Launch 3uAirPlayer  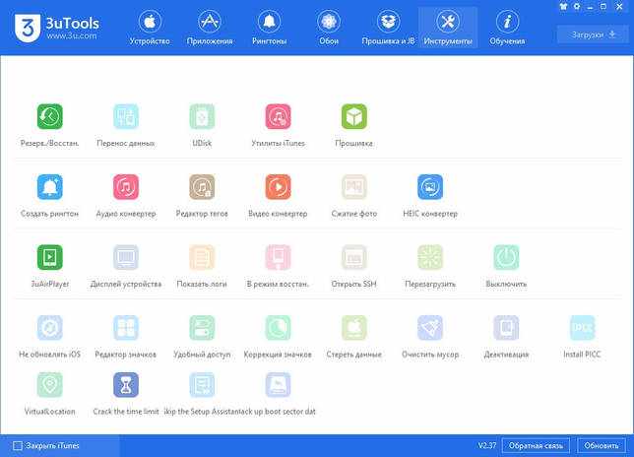50,258
